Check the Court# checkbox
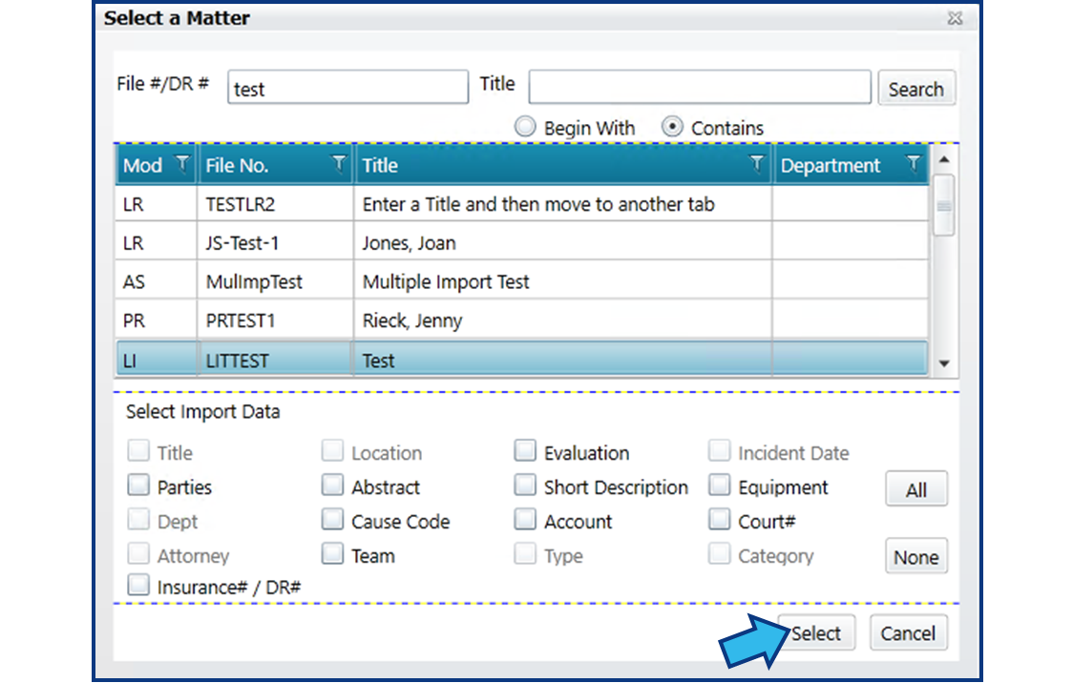This screenshot has width=1073, height=683. [719, 520]
